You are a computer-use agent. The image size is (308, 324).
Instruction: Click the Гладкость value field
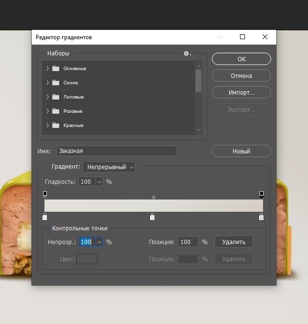87,182
